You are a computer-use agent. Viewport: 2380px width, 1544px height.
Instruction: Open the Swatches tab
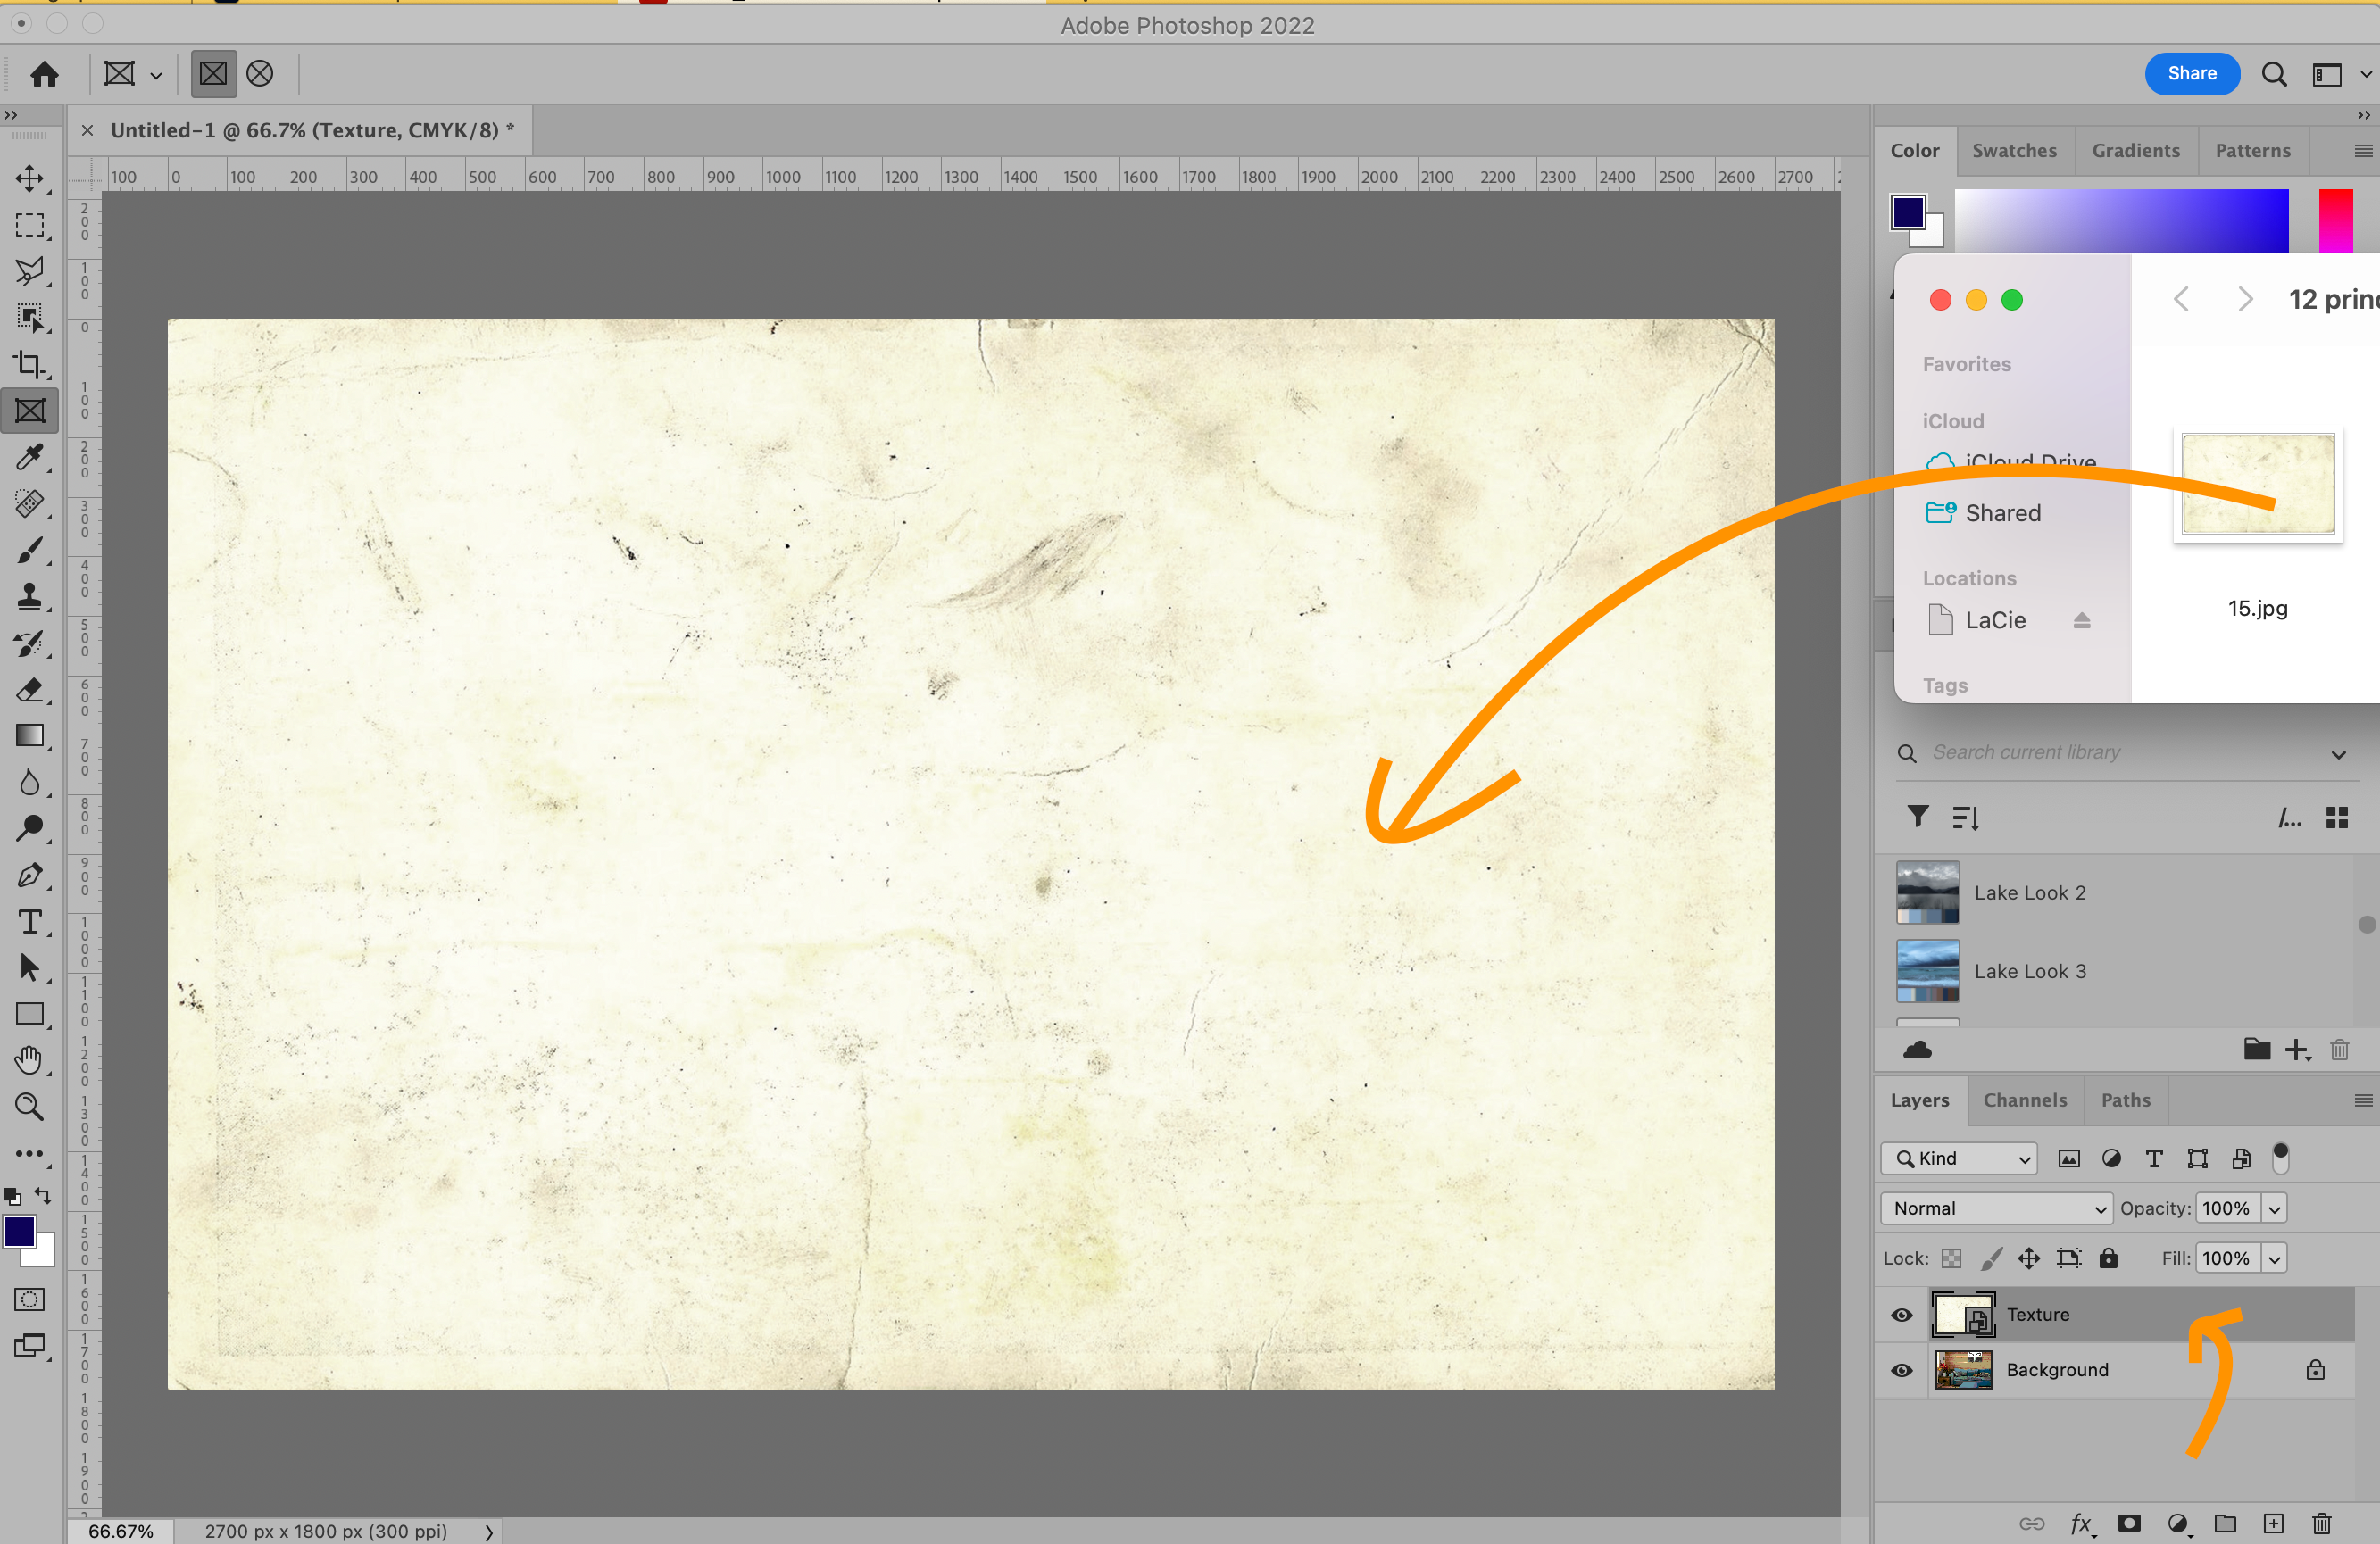[x=2014, y=150]
